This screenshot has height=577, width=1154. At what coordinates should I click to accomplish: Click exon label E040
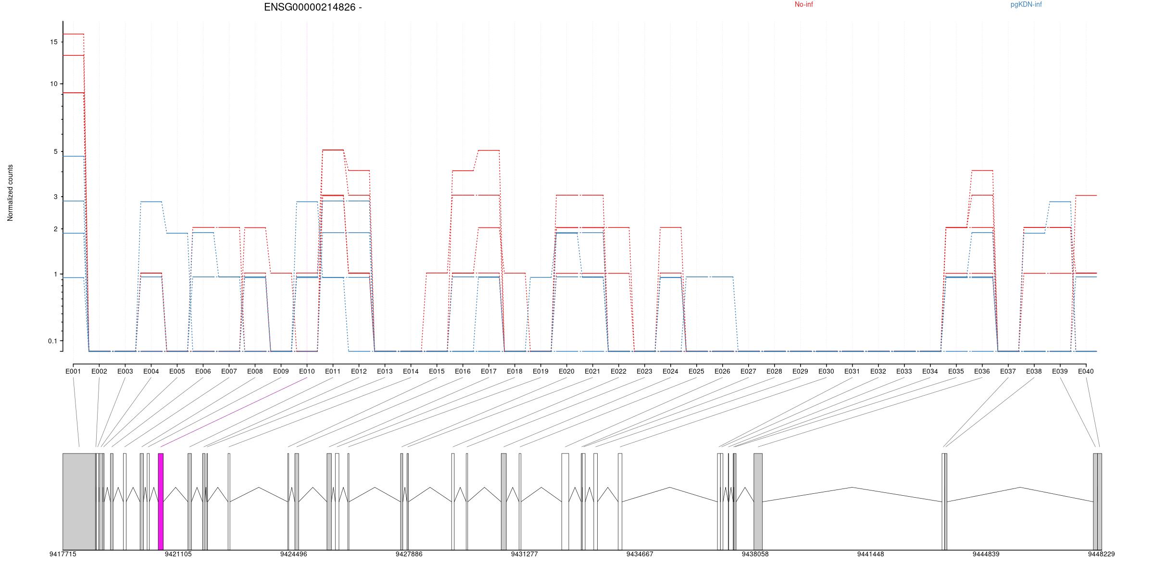tap(1086, 371)
